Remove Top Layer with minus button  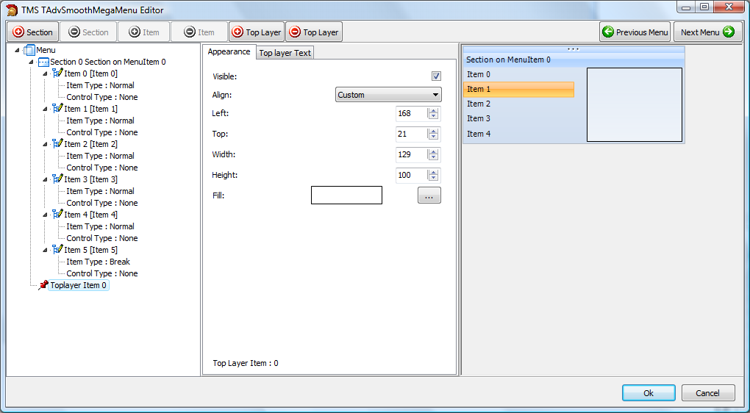click(314, 32)
